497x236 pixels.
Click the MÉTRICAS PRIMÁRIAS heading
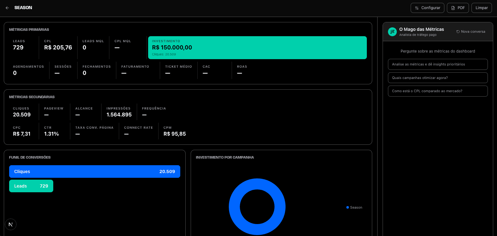[x=29, y=30]
